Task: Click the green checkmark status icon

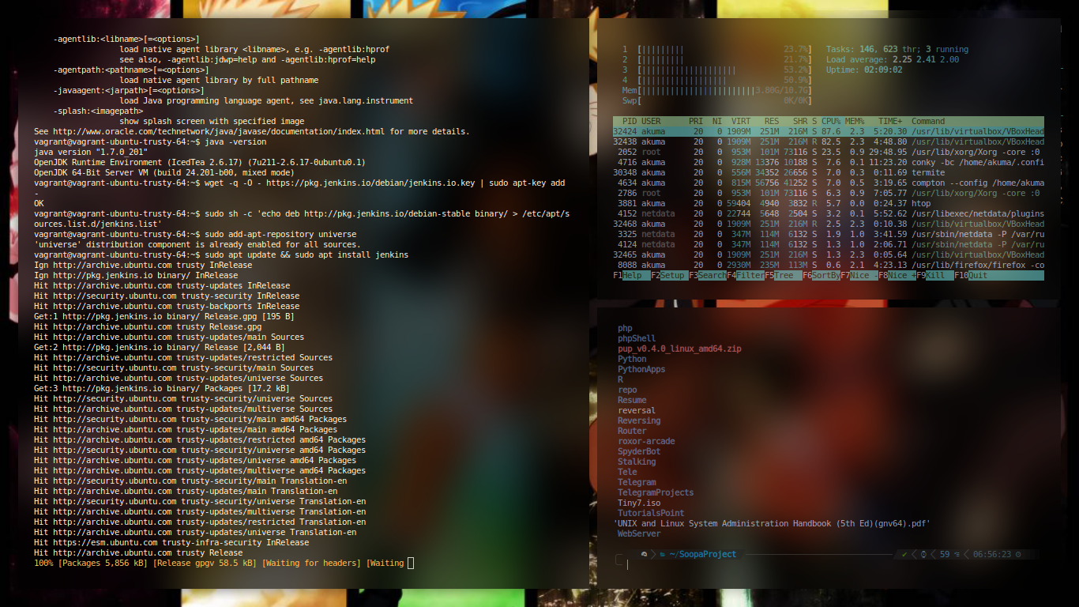Action: (x=904, y=555)
